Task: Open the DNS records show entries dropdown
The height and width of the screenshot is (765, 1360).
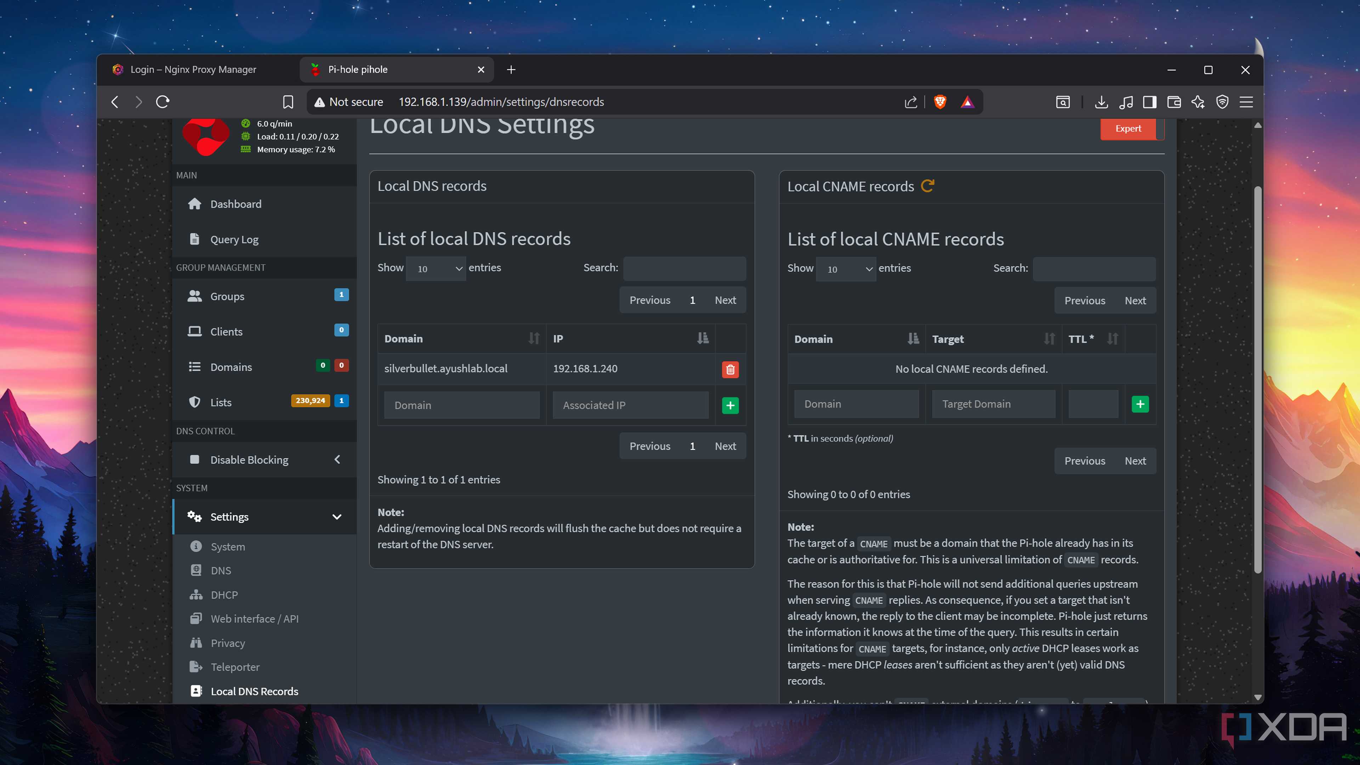Action: 436,269
